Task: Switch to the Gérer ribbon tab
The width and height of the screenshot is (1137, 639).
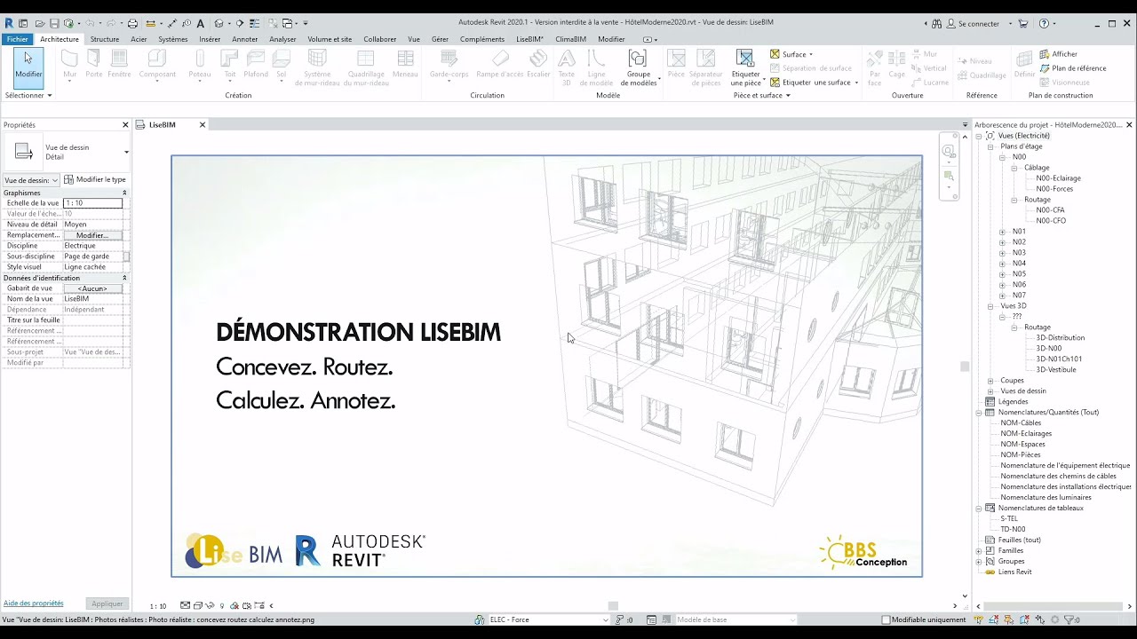Action: 440,39
